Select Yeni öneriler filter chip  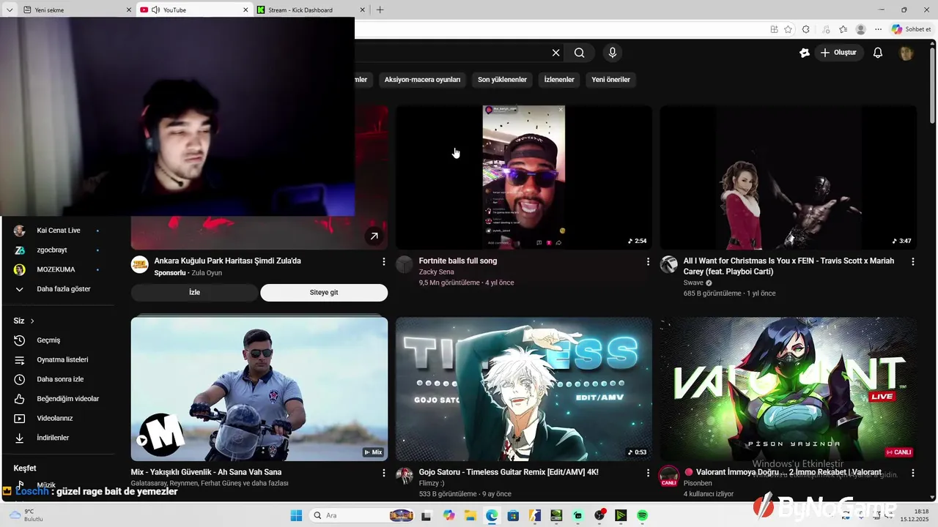pos(610,80)
